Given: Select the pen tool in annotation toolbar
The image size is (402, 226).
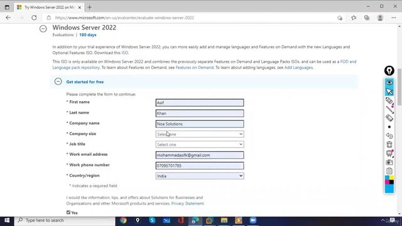Looking at the screenshot, I should pyautogui.click(x=389, y=100).
